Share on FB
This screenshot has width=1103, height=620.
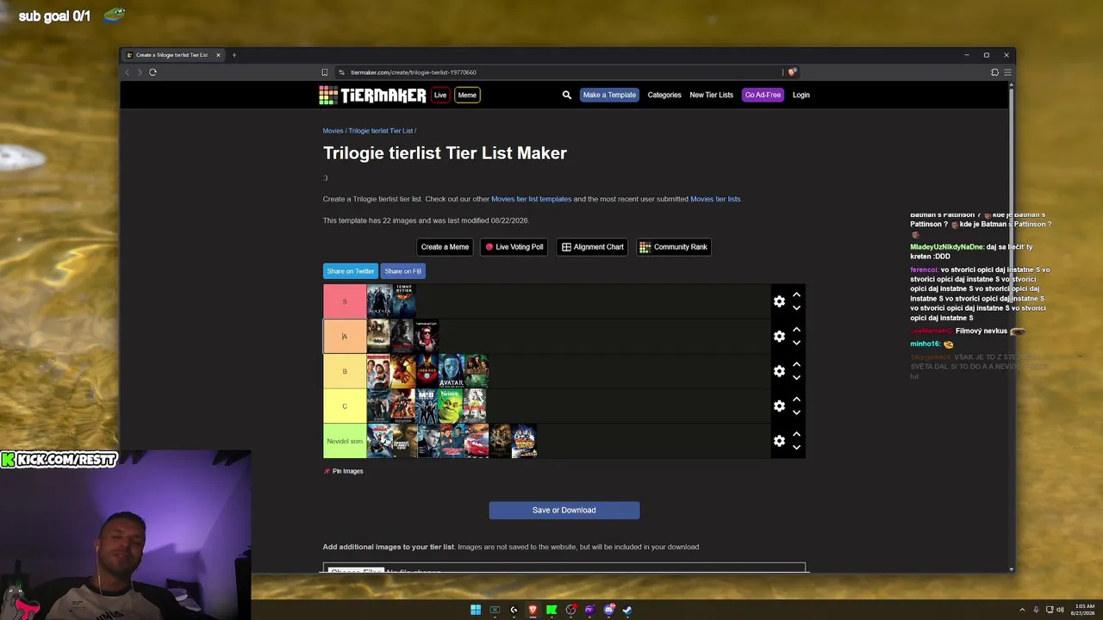click(x=403, y=271)
